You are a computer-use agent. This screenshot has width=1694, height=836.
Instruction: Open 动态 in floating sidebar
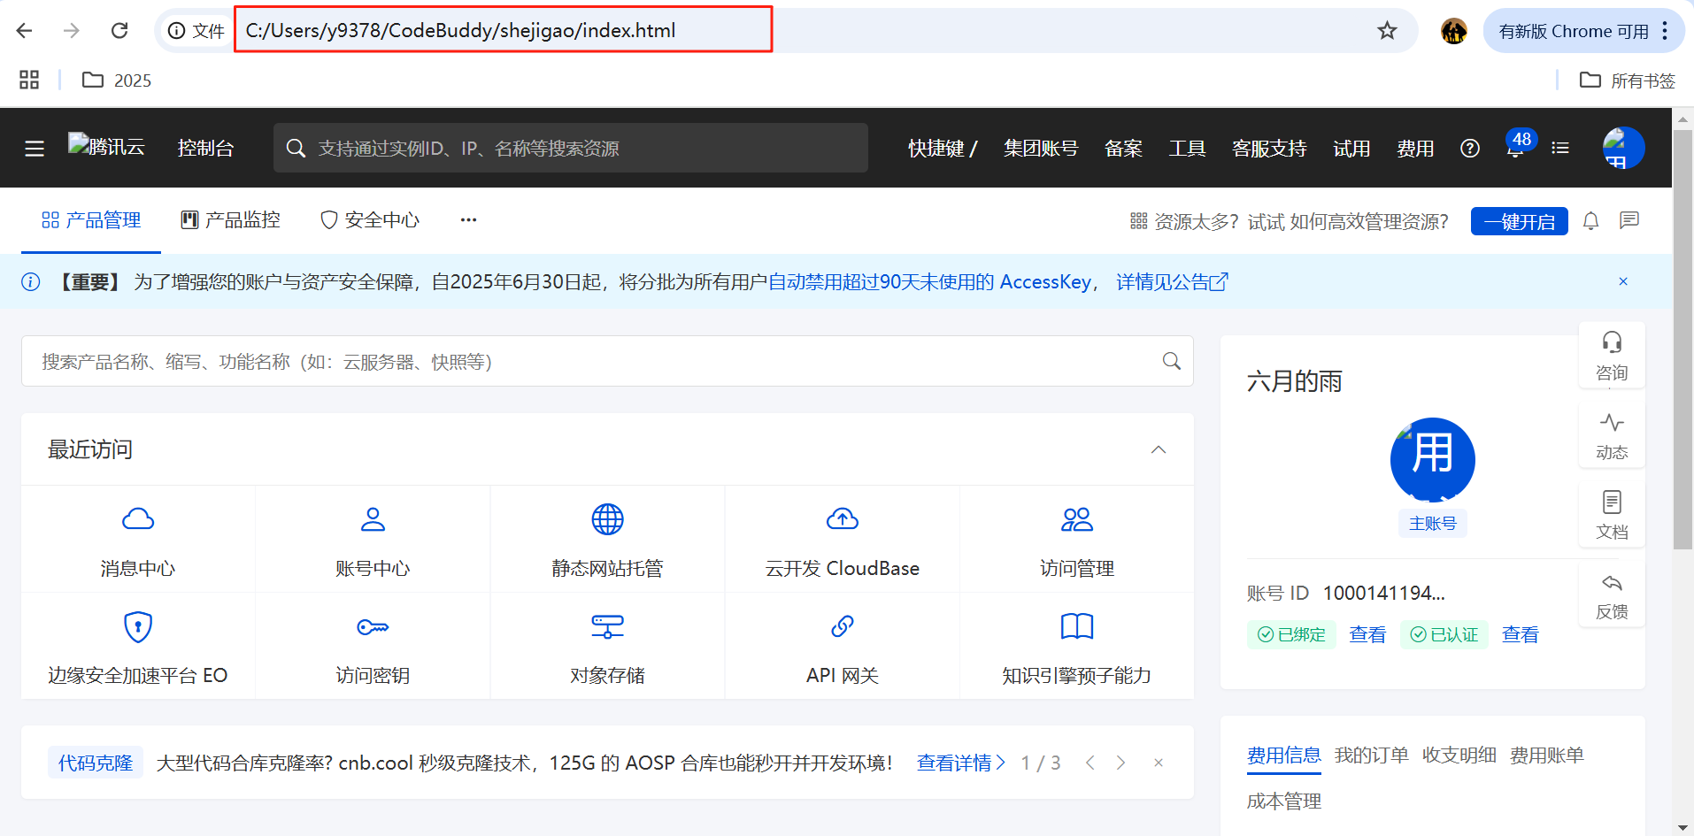[x=1612, y=436]
